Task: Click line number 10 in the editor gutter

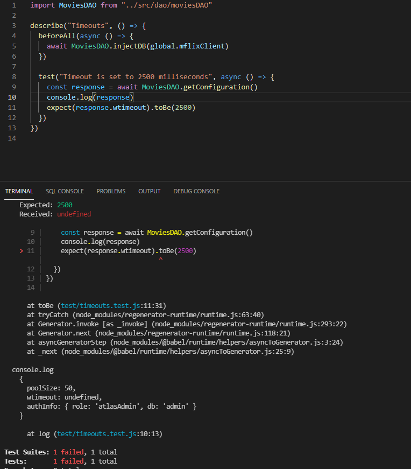Action: [12, 97]
